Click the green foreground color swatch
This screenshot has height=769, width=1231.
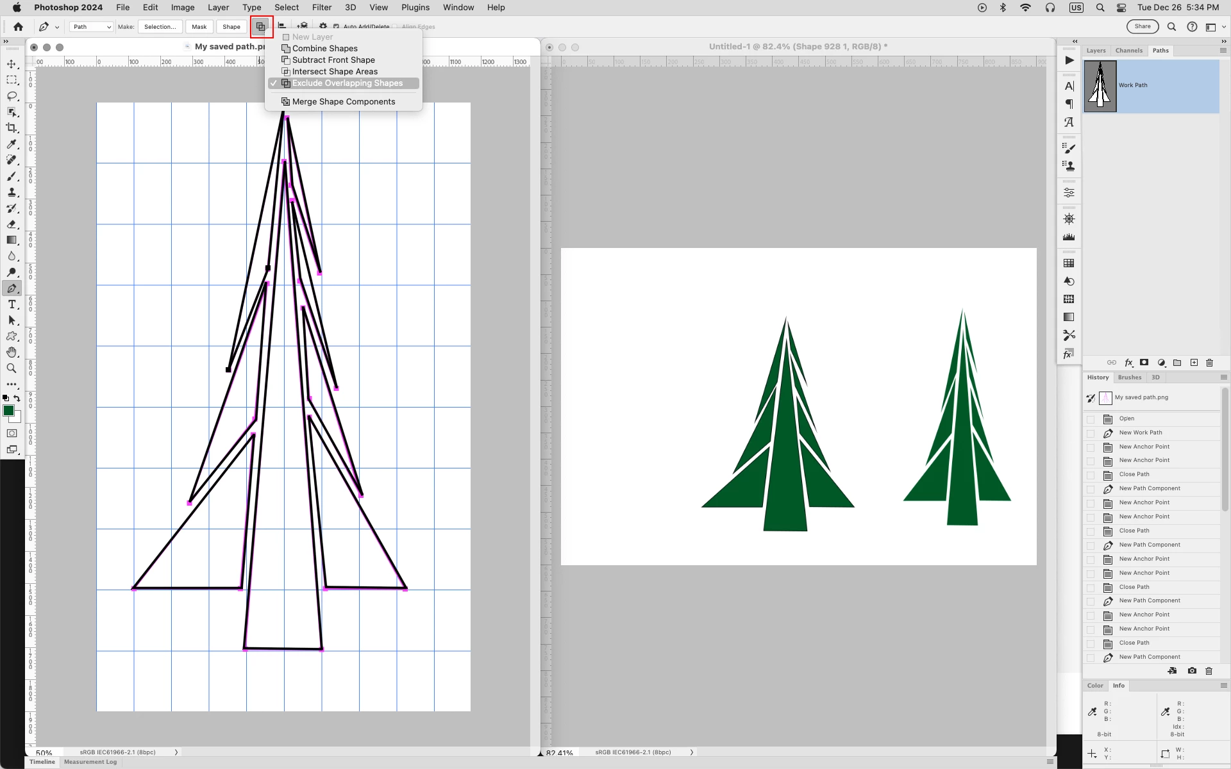[9, 411]
